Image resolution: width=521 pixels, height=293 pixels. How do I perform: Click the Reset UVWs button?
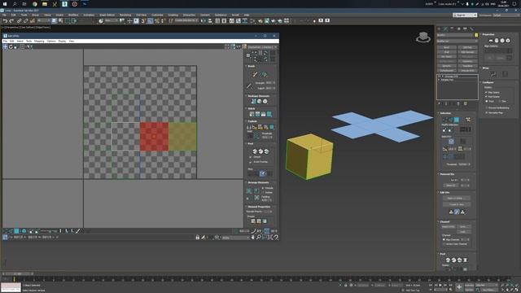point(449,227)
